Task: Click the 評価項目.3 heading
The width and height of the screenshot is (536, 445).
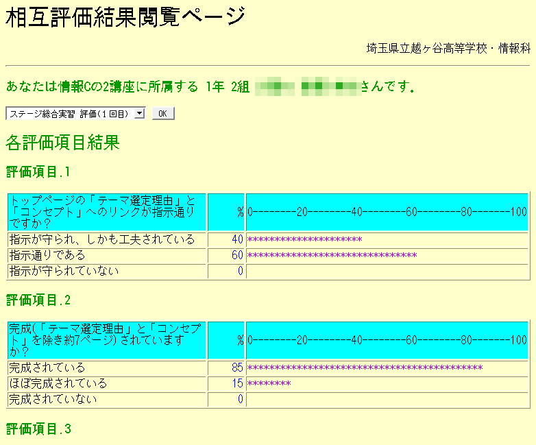Action: coord(38,429)
